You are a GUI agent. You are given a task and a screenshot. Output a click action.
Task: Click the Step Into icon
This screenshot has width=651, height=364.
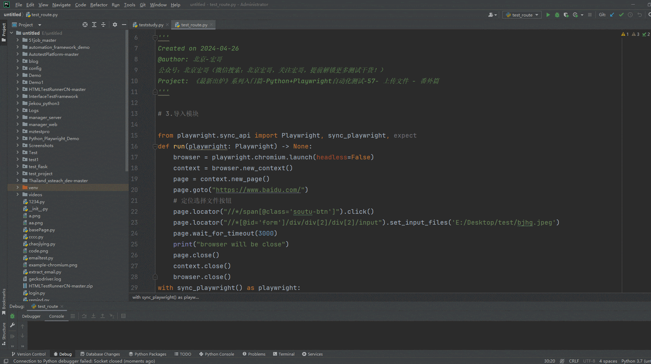pyautogui.click(x=94, y=316)
